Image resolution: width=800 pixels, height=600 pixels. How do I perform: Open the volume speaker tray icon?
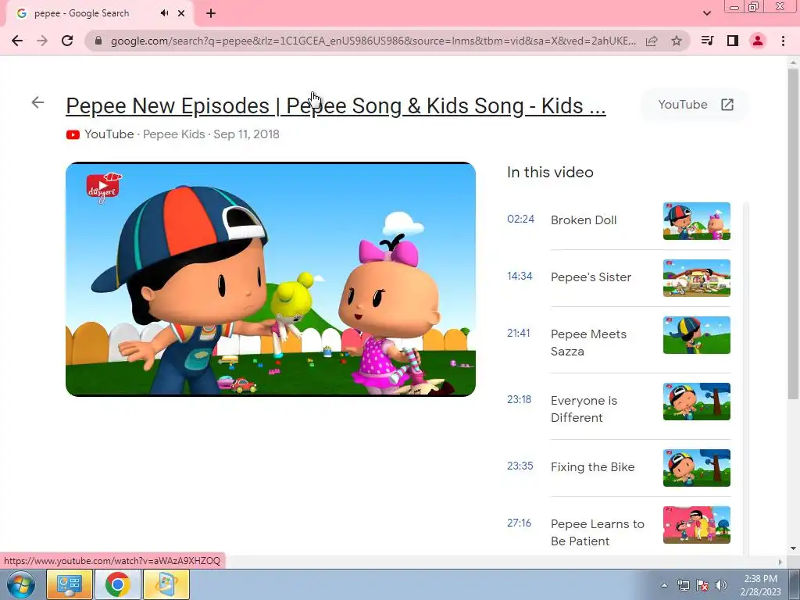tap(721, 585)
